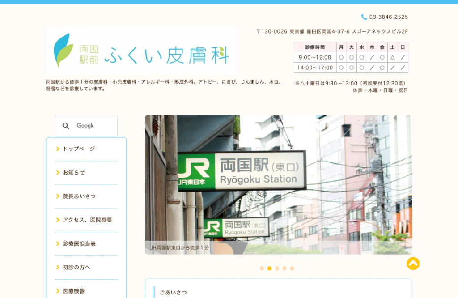Click the arrow icon beside 院長あいさつ
Image resolution: width=458 pixels, height=298 pixels.
58,196
